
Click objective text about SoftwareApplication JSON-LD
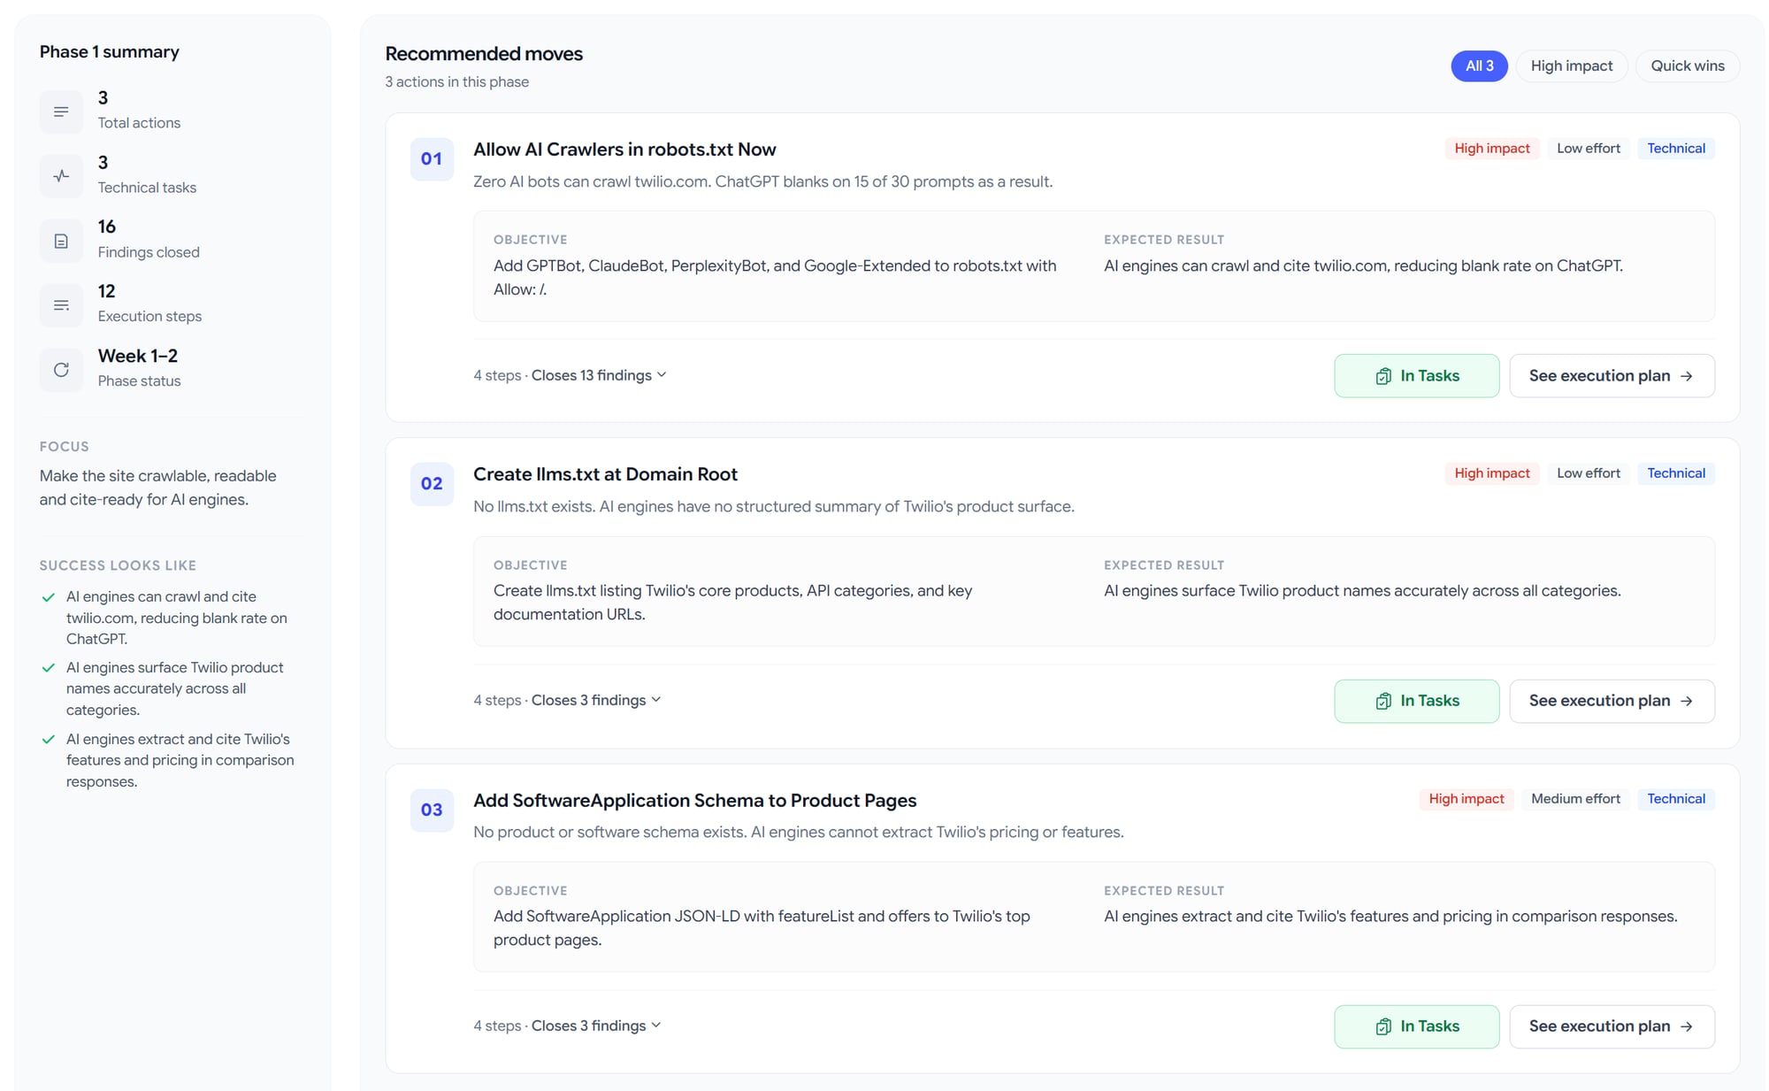click(x=762, y=928)
